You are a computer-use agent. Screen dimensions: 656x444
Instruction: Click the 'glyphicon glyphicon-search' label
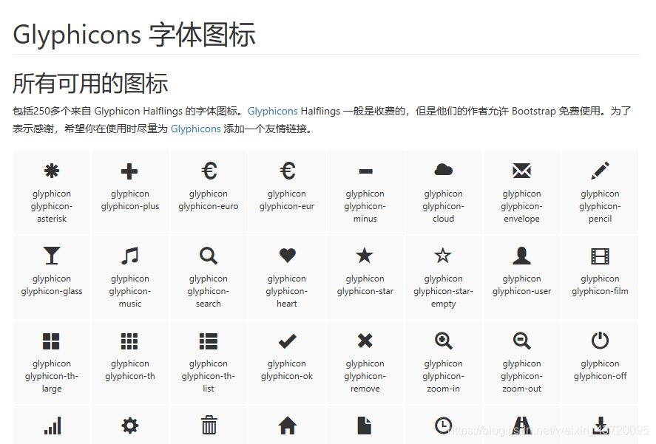[x=209, y=291]
